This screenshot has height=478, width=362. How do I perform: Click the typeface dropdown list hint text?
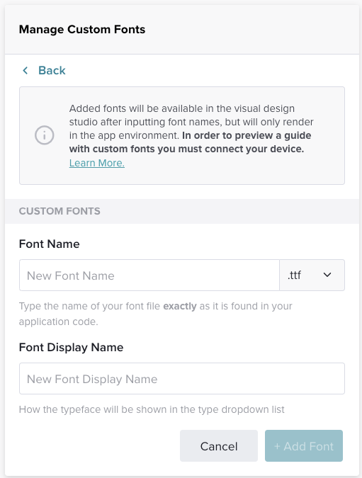(x=152, y=409)
